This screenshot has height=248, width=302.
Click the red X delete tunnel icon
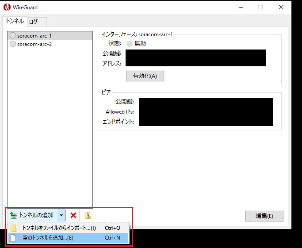coord(73,215)
